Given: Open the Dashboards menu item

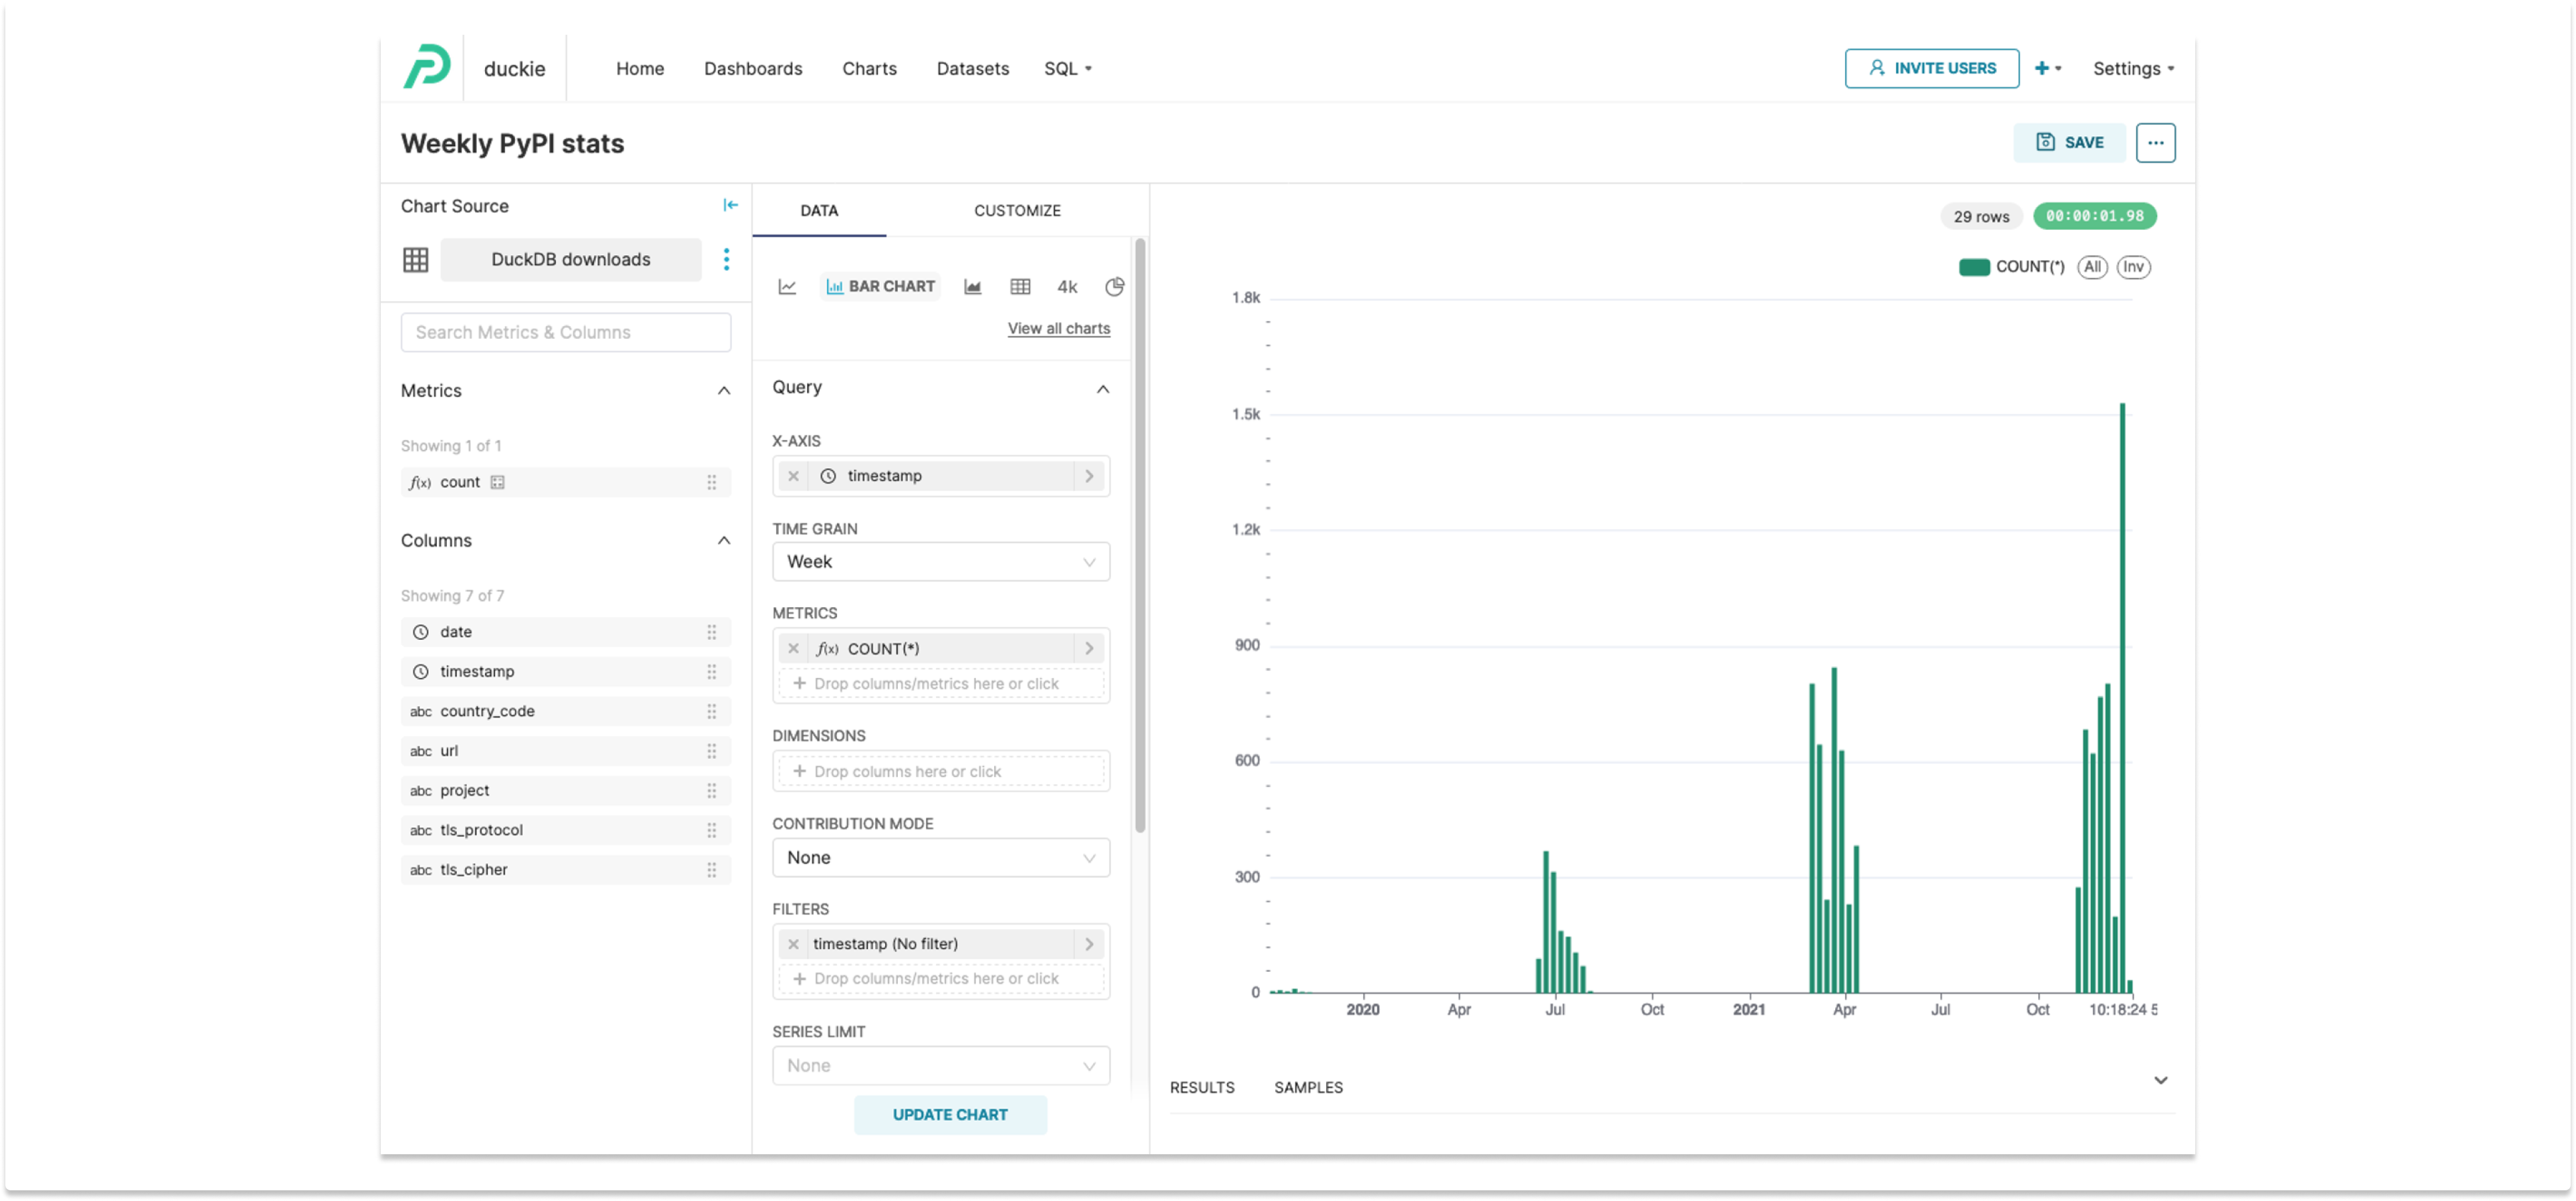Looking at the screenshot, I should (752, 69).
